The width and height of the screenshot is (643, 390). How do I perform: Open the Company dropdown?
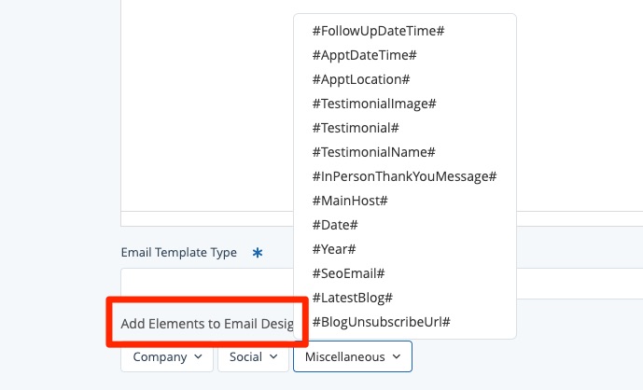(167, 356)
